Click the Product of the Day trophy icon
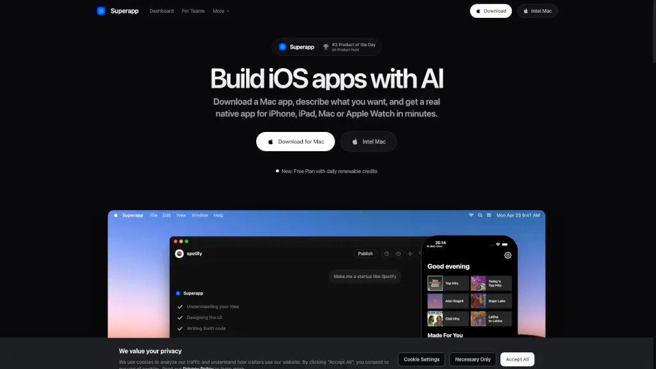This screenshot has height=369, width=656. (325, 47)
